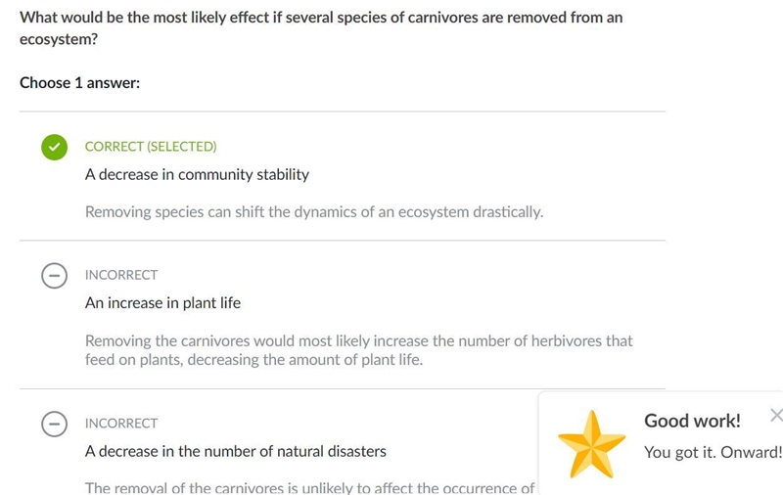The image size is (783, 495).
Task: Select the circle beside An increase in plant life
Action: [55, 276]
